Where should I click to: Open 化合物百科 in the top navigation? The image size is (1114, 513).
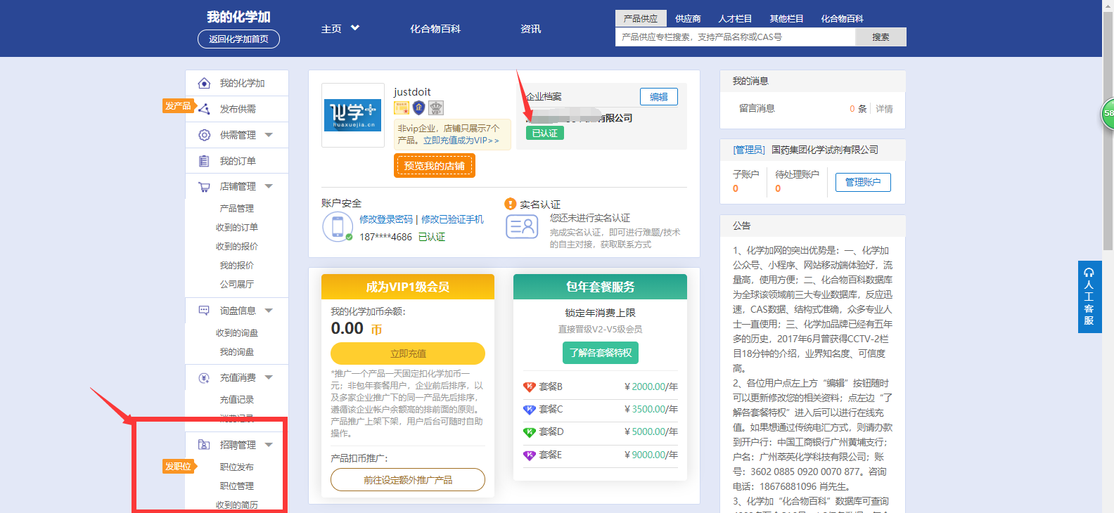point(435,29)
